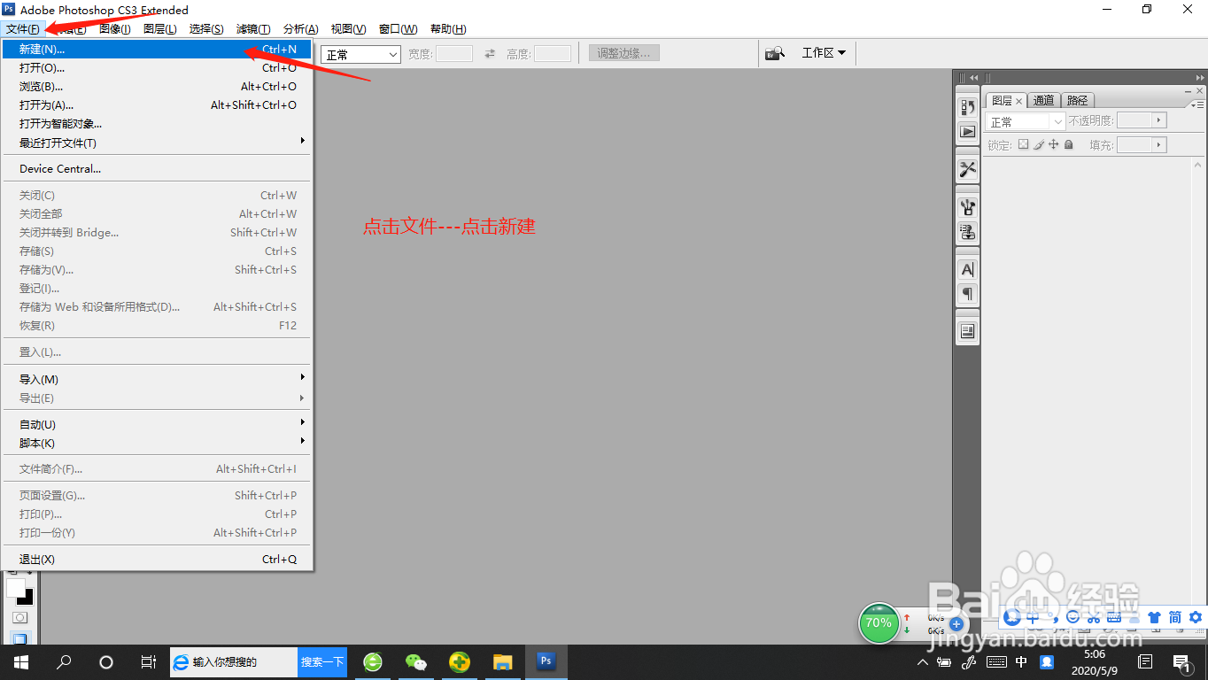Open the Clone Source stamp icon
This screenshot has width=1208, height=680.
pyautogui.click(x=967, y=232)
